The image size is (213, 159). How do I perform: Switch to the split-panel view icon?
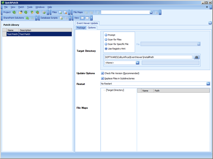click(82, 18)
